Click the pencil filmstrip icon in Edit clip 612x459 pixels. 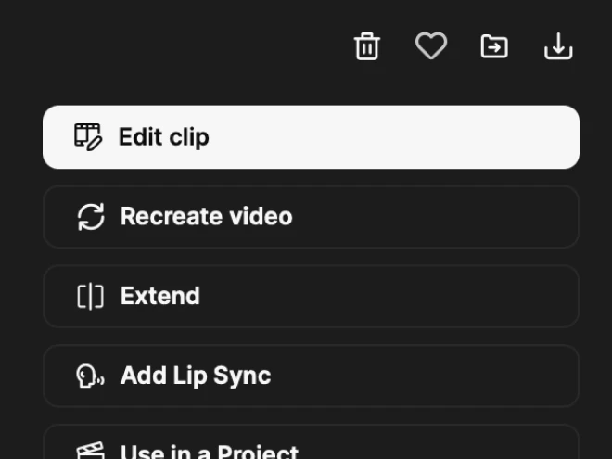(x=88, y=136)
